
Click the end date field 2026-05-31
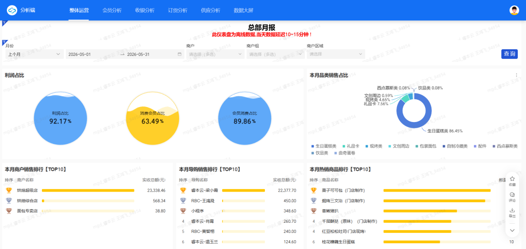[138, 54]
